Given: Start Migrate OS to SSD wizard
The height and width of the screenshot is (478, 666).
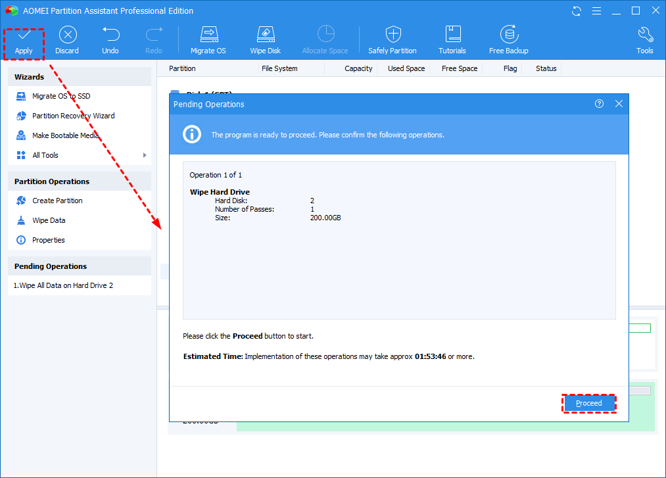Looking at the screenshot, I should [61, 96].
